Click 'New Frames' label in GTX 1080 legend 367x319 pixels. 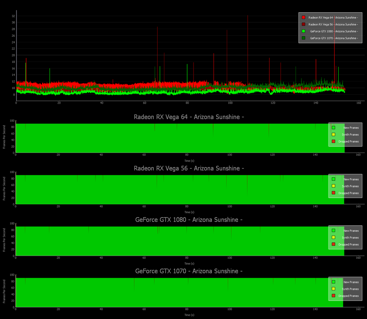[x=351, y=231]
